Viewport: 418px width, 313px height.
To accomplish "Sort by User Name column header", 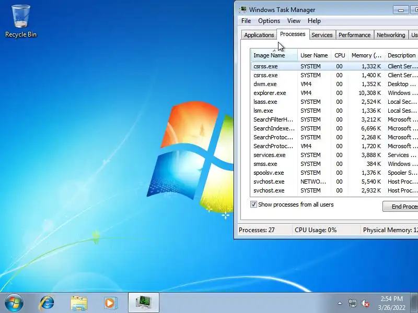I will [314, 55].
